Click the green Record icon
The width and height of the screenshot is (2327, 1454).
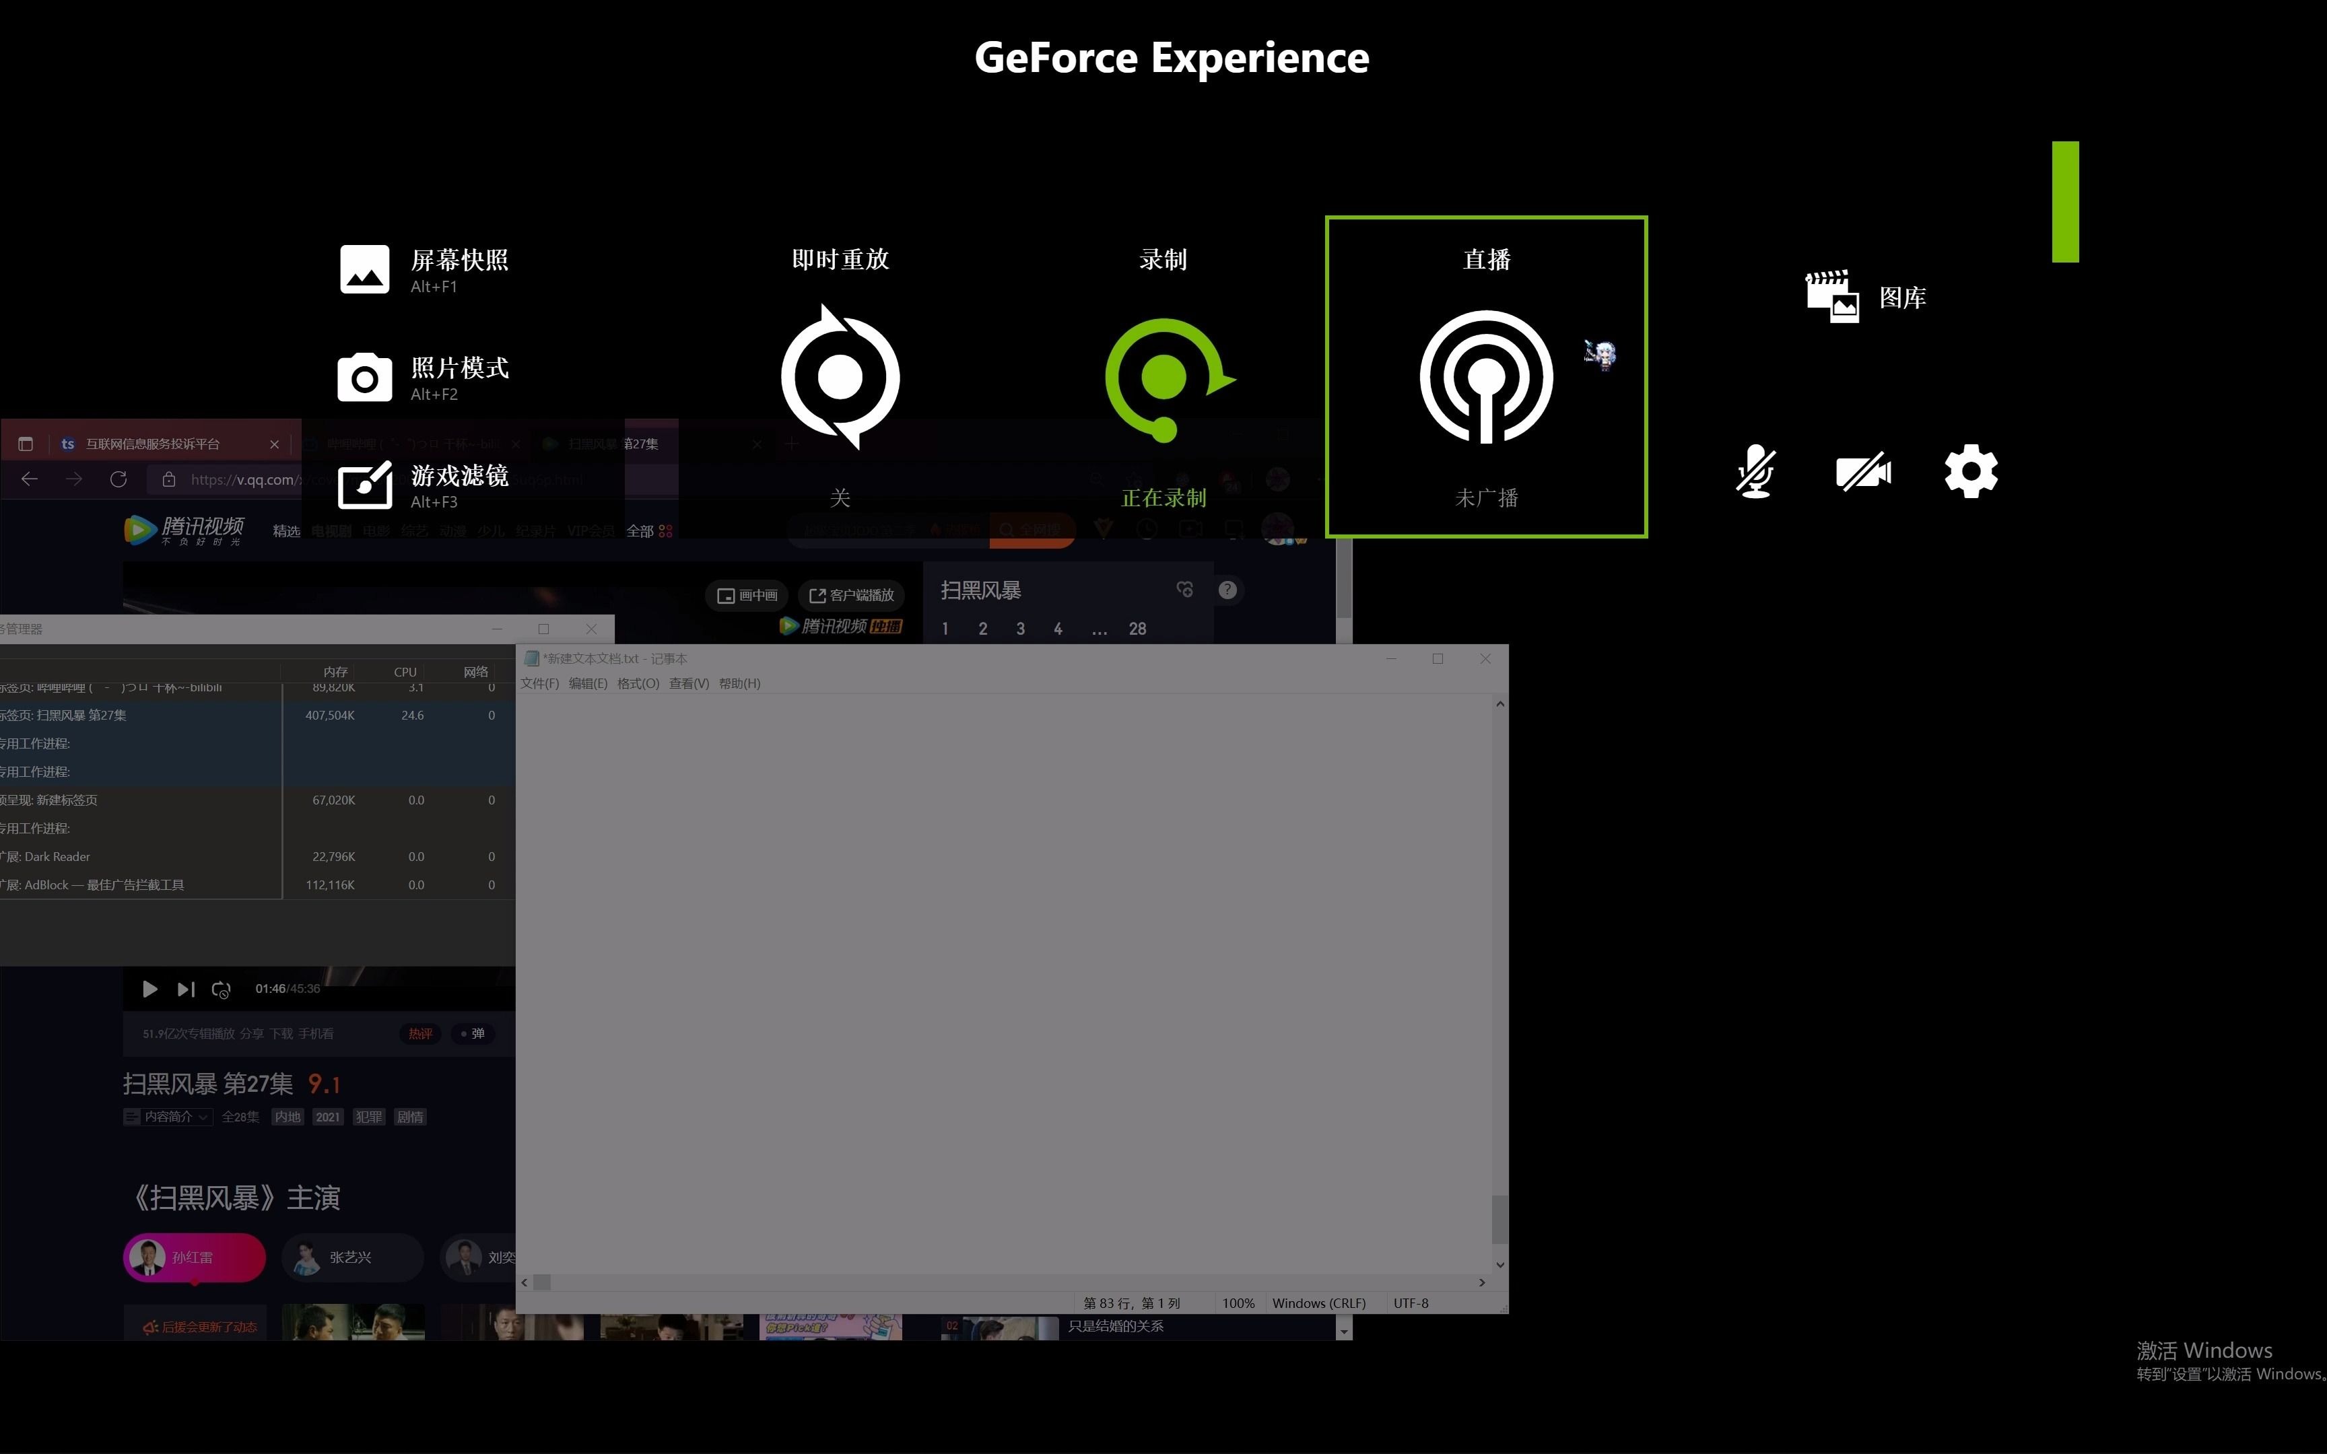[x=1163, y=377]
